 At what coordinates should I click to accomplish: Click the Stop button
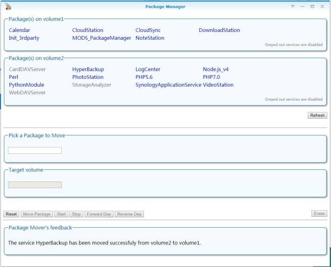pos(77,214)
